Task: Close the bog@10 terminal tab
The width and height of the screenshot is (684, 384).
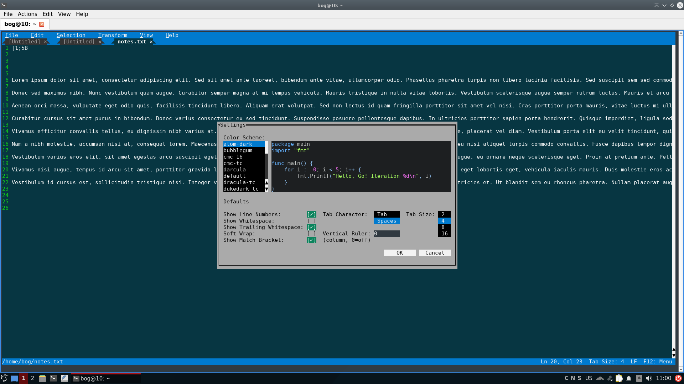Action: click(x=42, y=24)
